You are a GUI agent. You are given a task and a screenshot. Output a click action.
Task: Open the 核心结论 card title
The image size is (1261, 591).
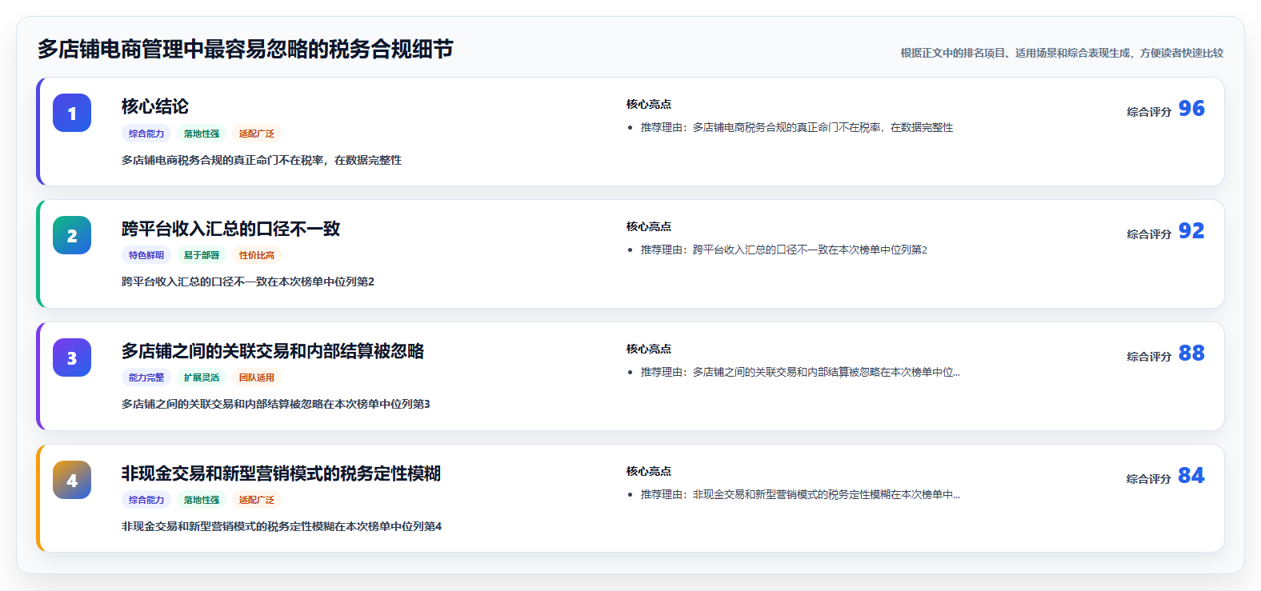click(155, 106)
